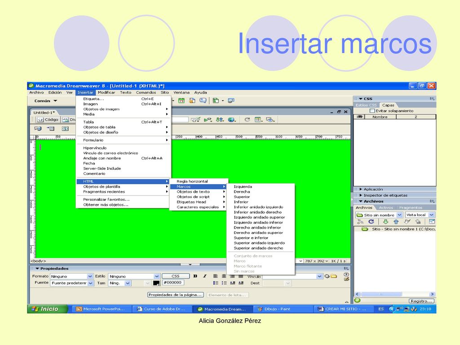The height and width of the screenshot is (345, 460).
Task: Switch to the Estilos CSS tab
Action: point(366,105)
